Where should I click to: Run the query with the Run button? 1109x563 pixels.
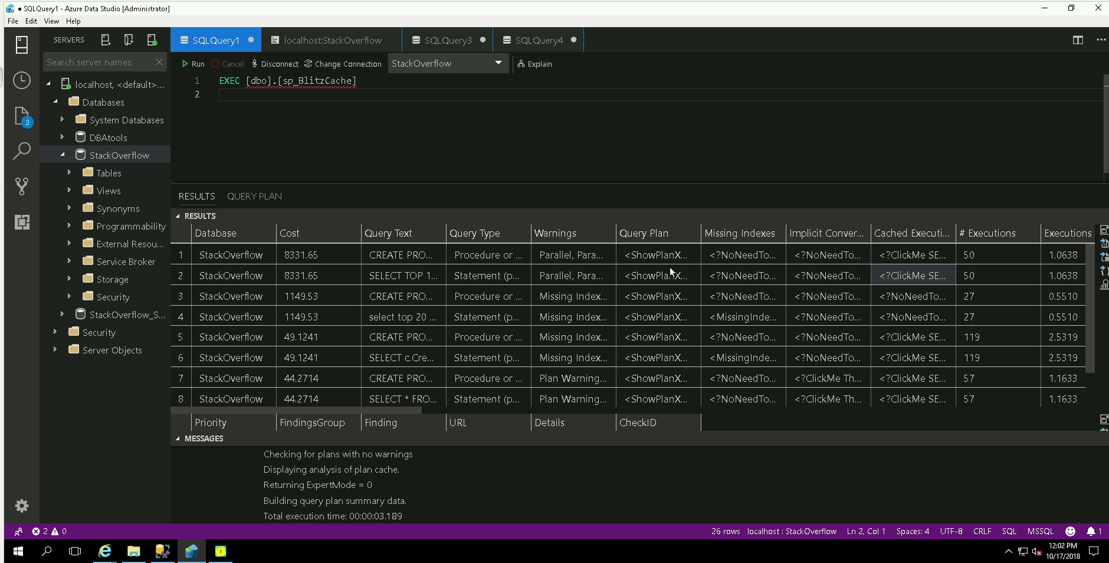193,63
